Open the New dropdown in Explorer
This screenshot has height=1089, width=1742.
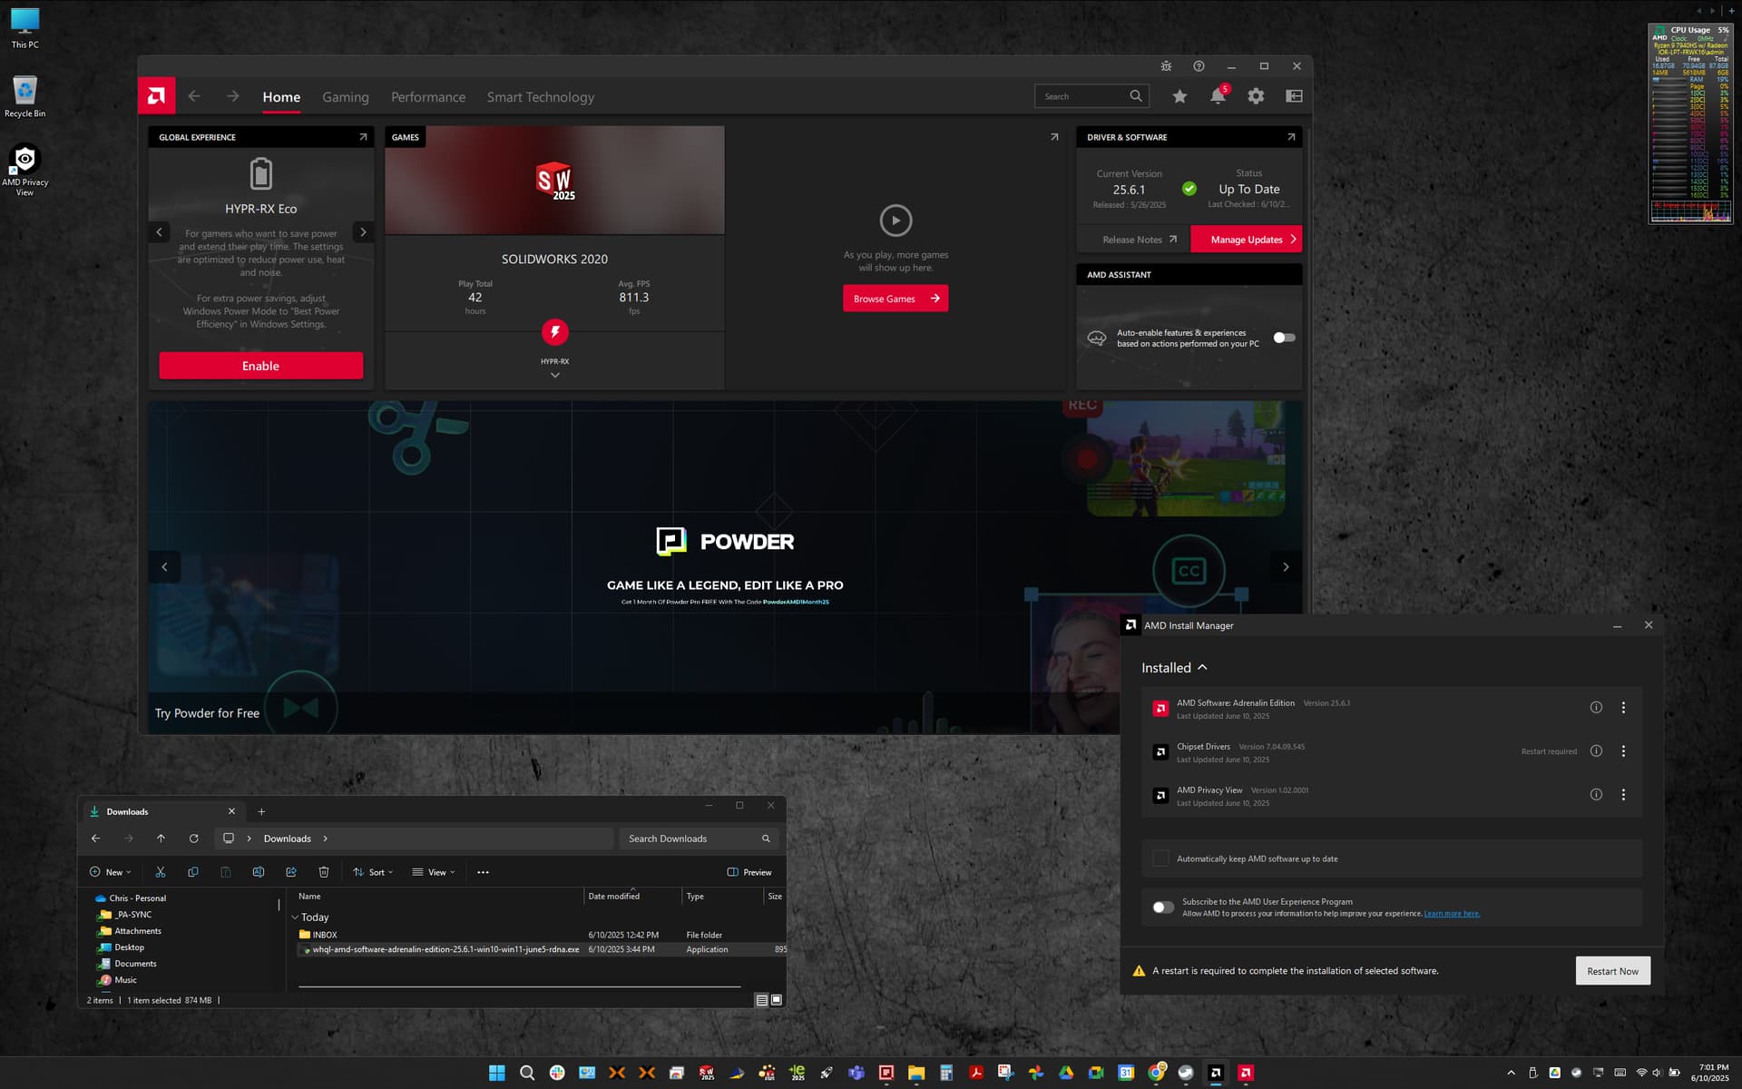[111, 872]
